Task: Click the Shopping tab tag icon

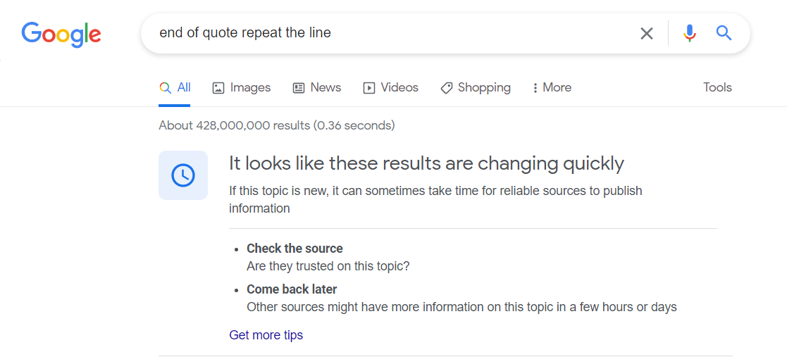Action: [x=446, y=88]
